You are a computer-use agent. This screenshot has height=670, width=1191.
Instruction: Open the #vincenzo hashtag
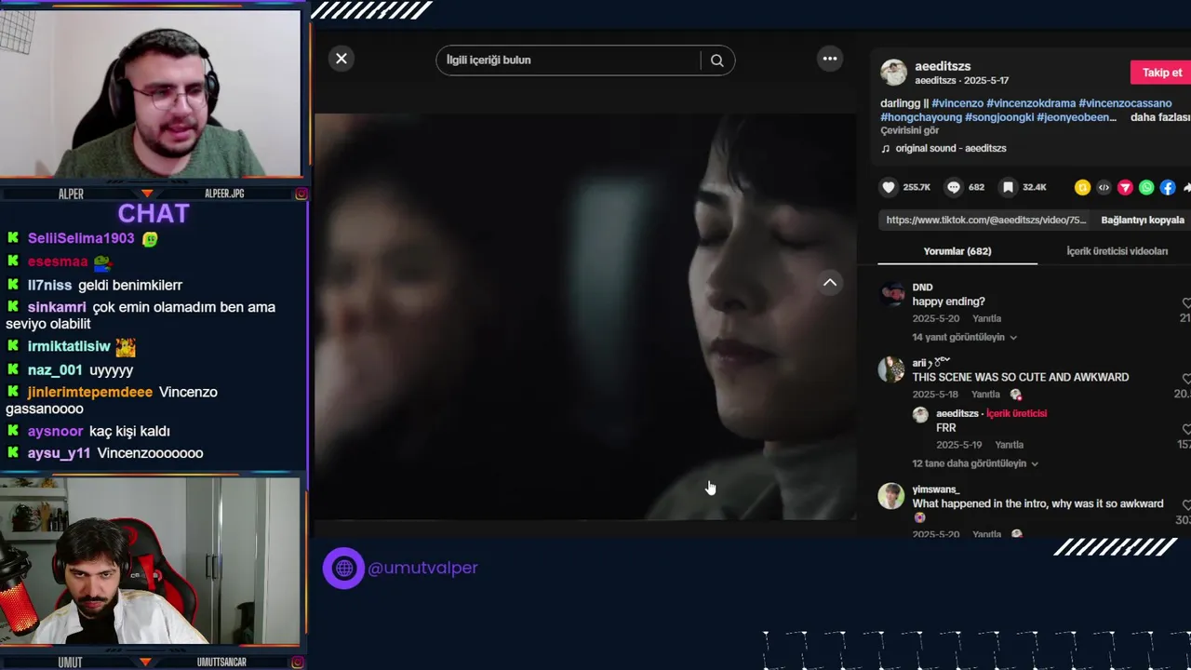(x=957, y=103)
